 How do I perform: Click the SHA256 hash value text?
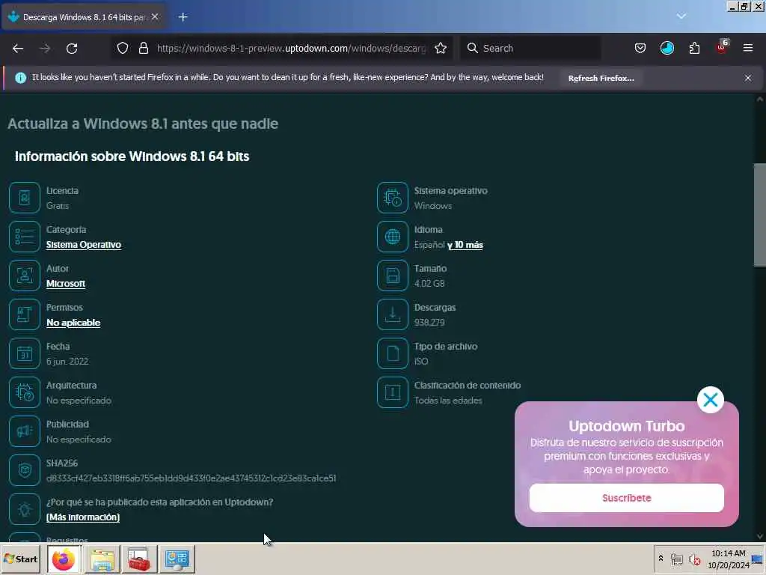(x=191, y=478)
